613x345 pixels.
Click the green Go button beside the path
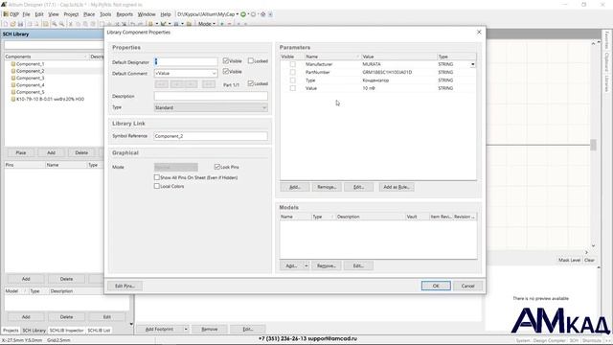(243, 14)
